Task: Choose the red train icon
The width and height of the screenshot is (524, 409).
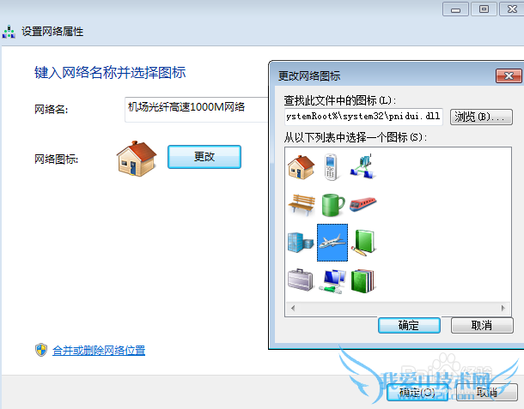Action: [363, 204]
